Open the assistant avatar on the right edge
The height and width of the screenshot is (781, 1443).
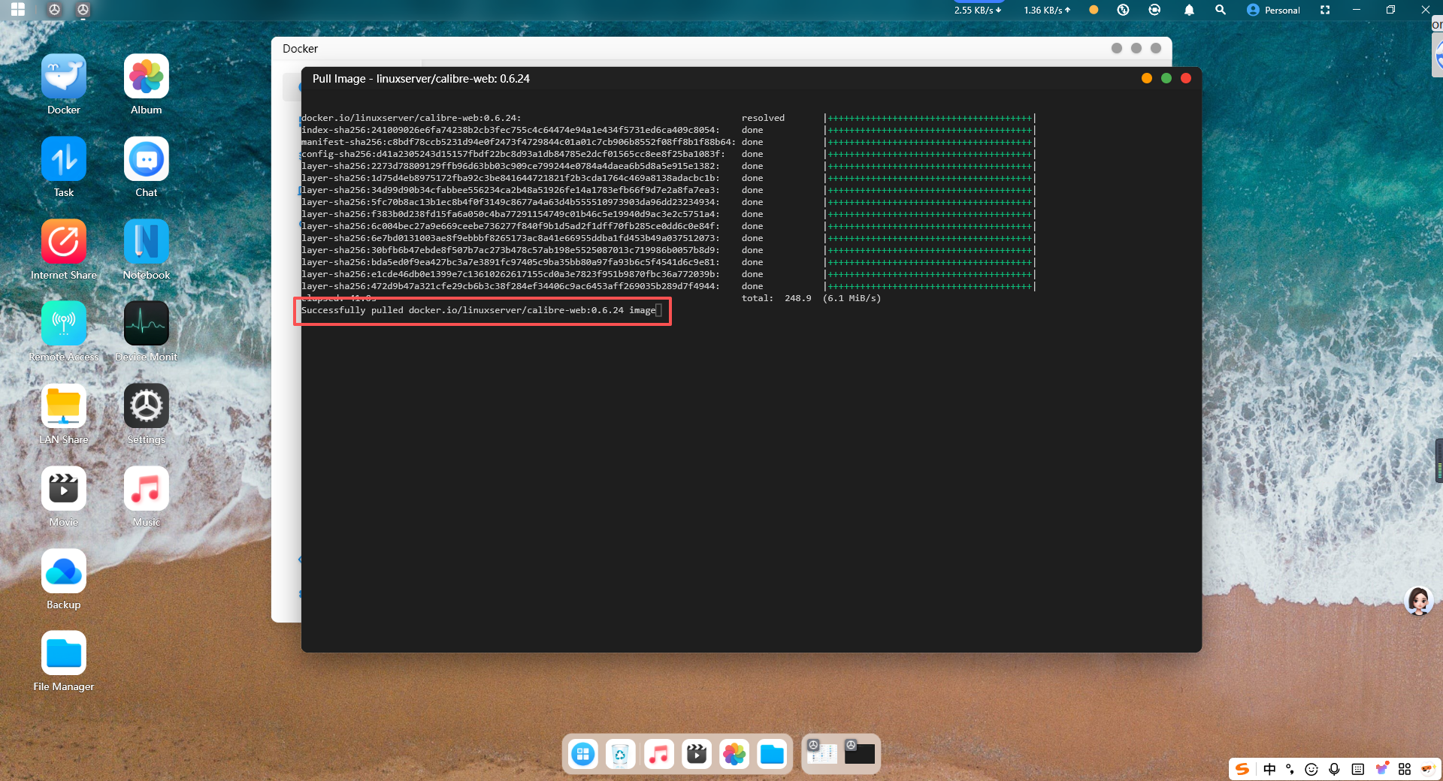1419,602
